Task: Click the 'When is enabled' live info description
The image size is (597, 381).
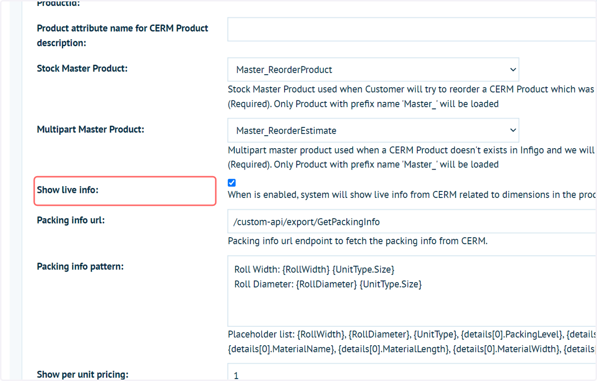Action: [412, 195]
